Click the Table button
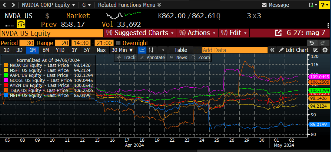The width and height of the screenshot is (331, 152). [x=181, y=50]
